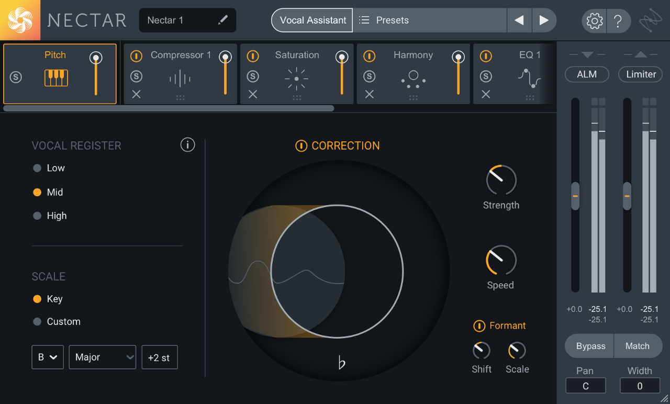This screenshot has height=404, width=670.
Task: Select the High vocal register radio button
Action: 36,216
